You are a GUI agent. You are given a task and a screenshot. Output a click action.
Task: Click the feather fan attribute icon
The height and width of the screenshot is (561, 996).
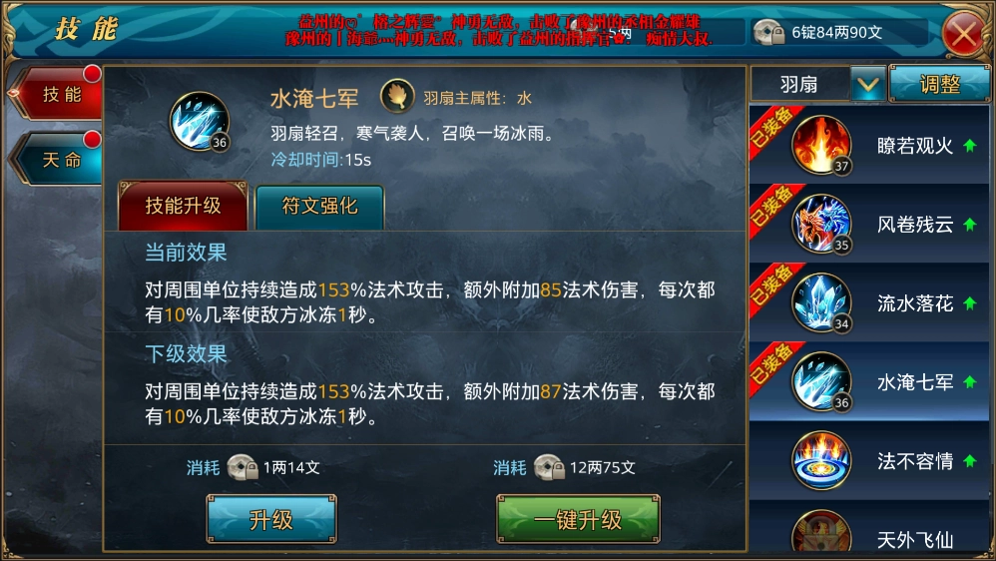[x=397, y=97]
